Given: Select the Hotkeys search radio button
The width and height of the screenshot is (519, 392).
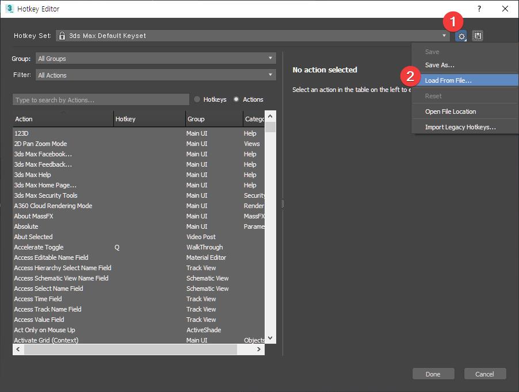Looking at the screenshot, I should [197, 99].
